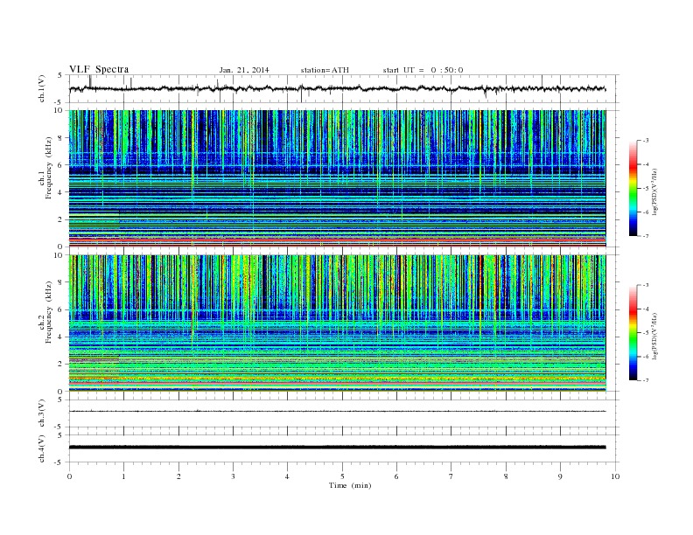Viewport: 693px width, 535px height.
Task: Click the "-3" label on ch.1 colorbar
Action: (x=646, y=141)
